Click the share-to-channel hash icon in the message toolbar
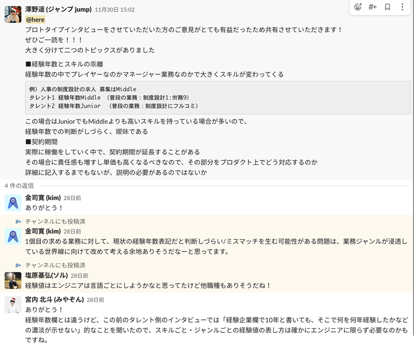The width and height of the screenshot is (414, 347). 373,7
